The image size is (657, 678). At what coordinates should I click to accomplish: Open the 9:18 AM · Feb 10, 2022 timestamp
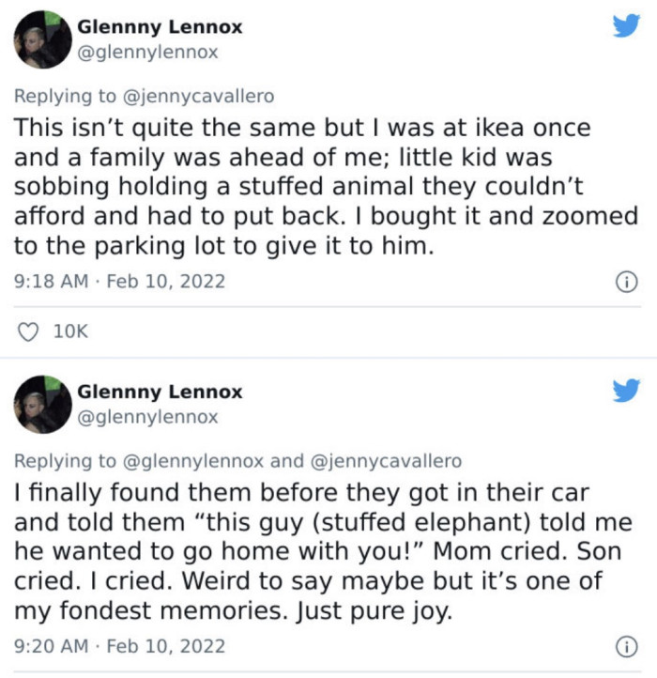pos(119,281)
